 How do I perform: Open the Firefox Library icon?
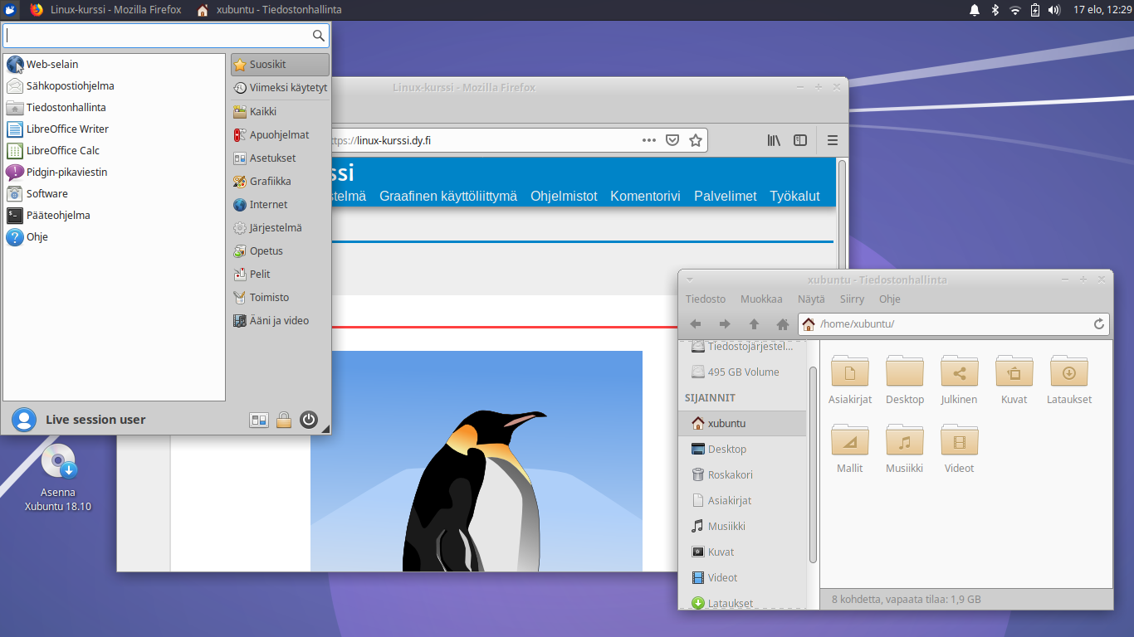click(774, 140)
